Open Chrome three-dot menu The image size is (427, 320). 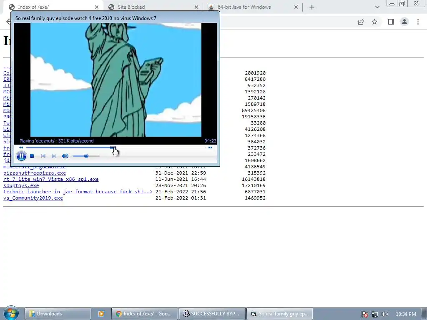[x=418, y=22]
